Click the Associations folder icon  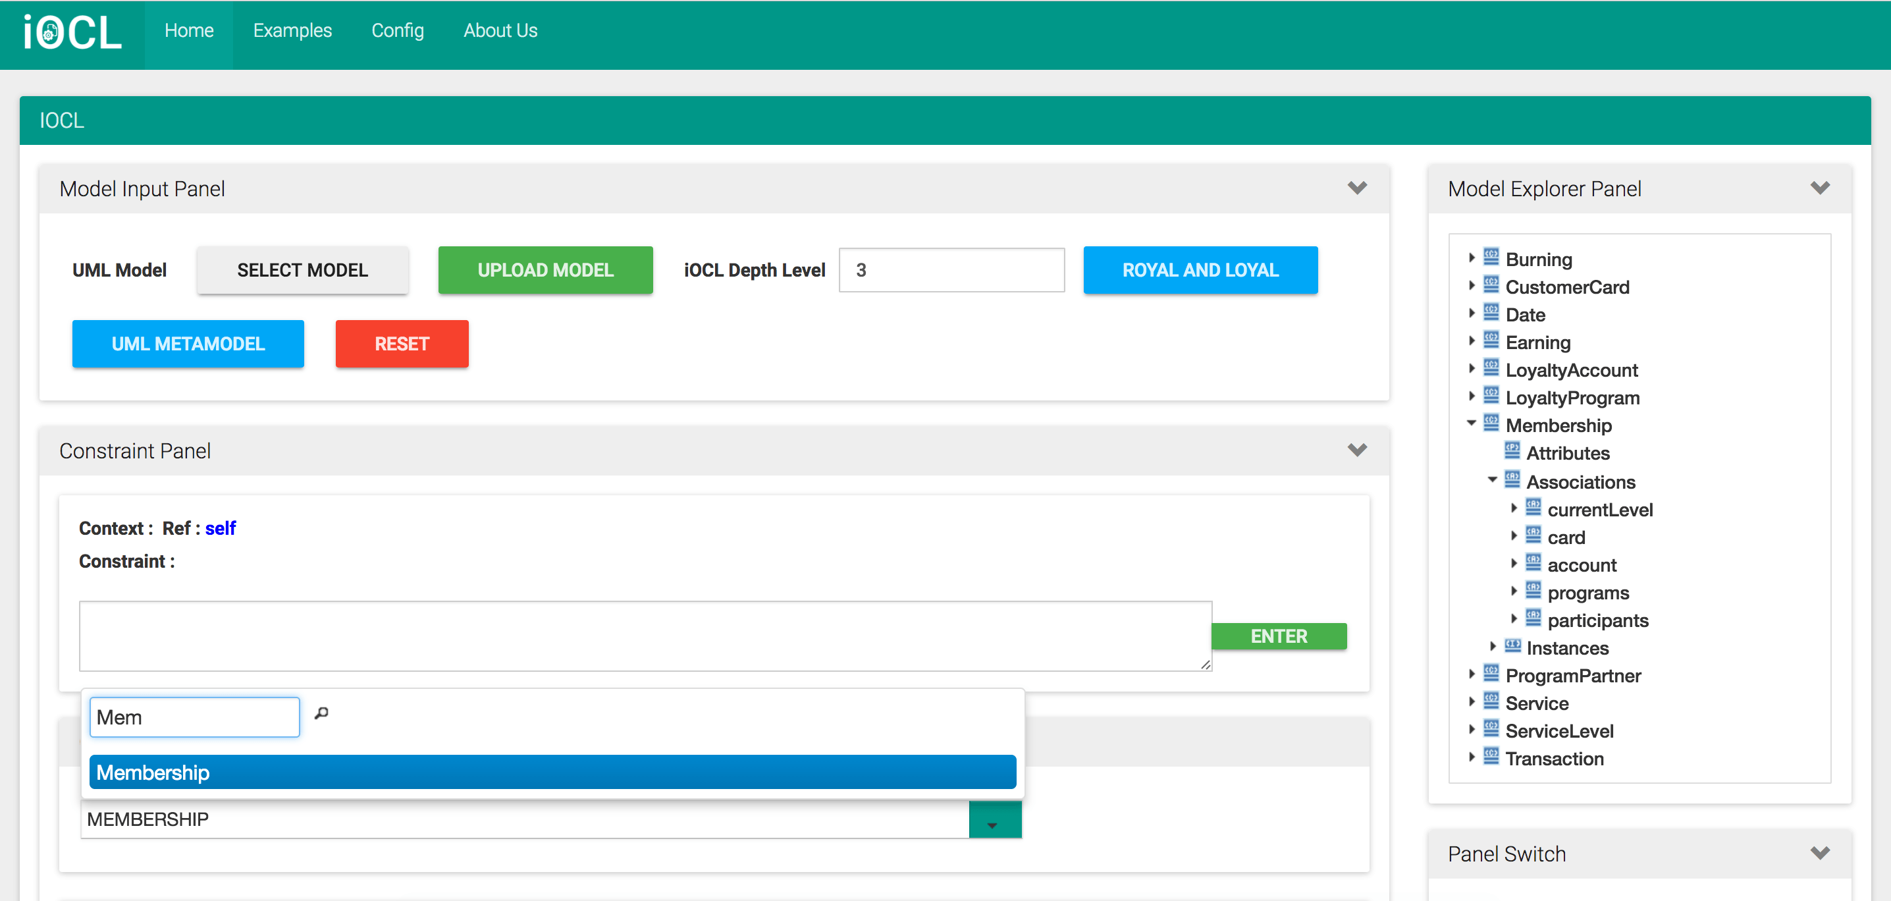[x=1512, y=479]
